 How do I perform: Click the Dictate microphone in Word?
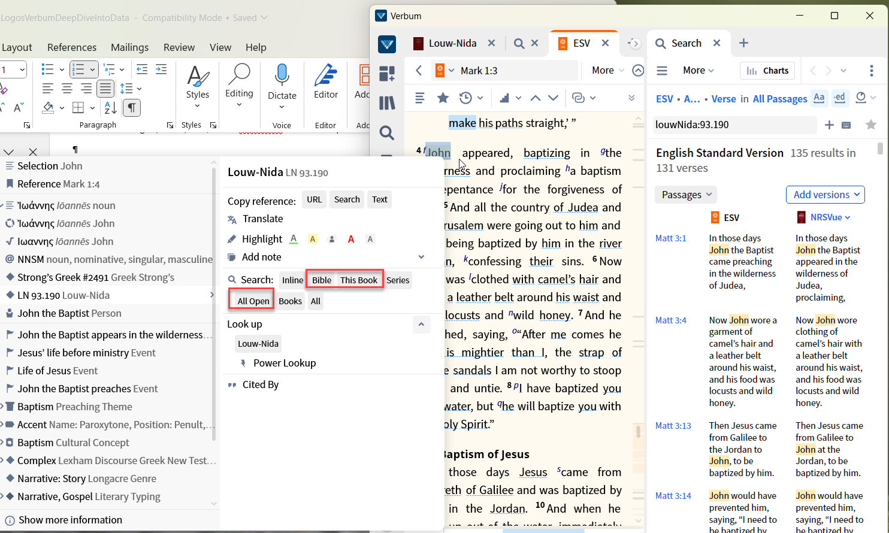tap(282, 76)
